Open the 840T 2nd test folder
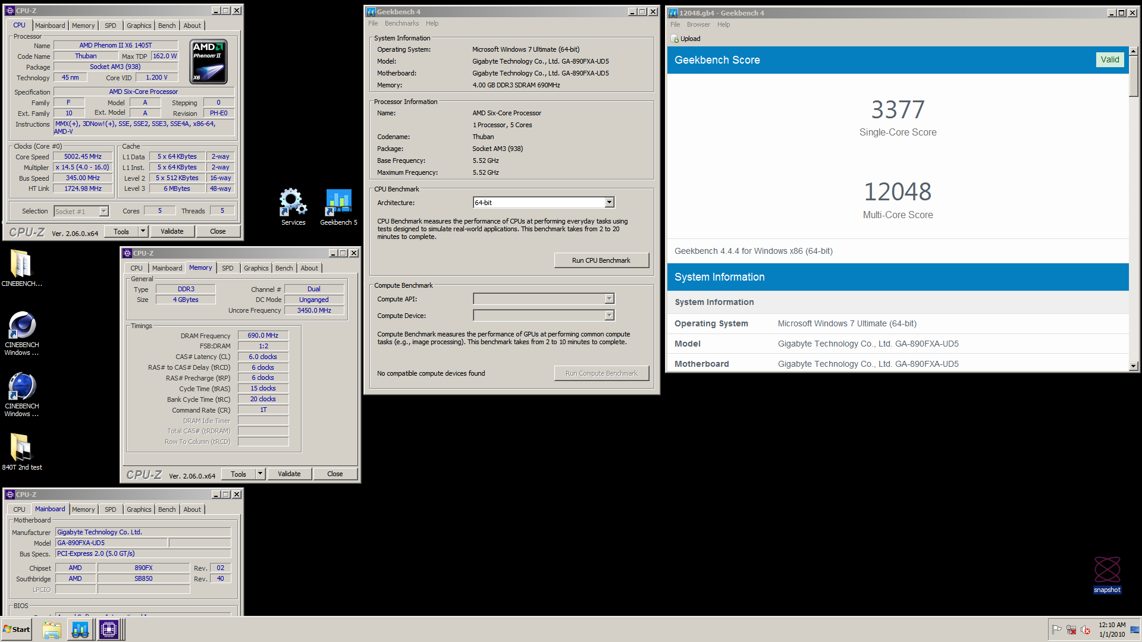The height and width of the screenshot is (642, 1142). click(22, 451)
